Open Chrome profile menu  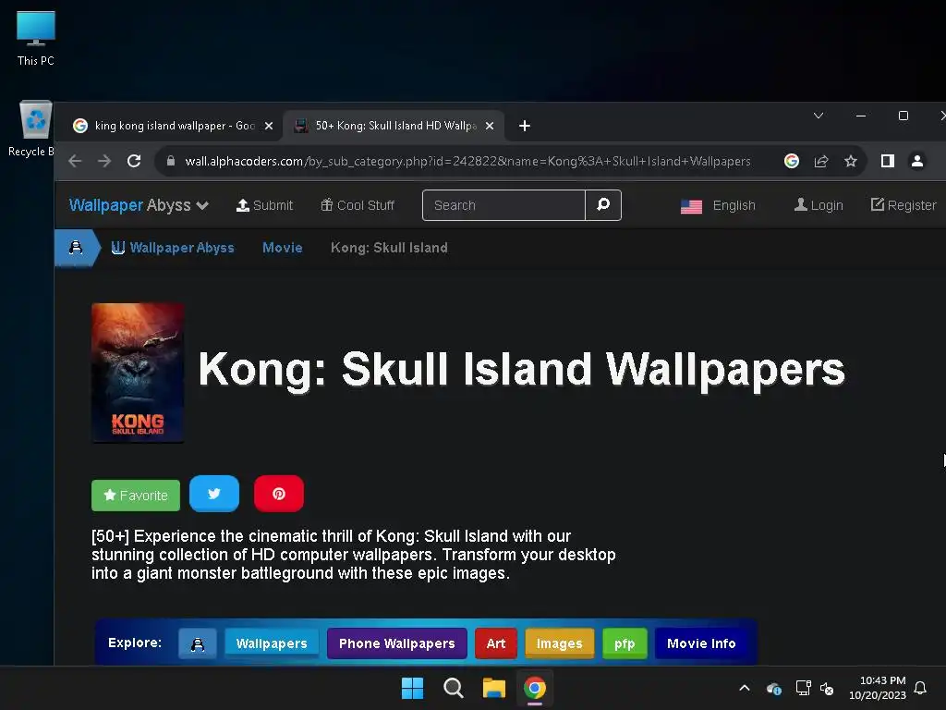click(x=917, y=161)
